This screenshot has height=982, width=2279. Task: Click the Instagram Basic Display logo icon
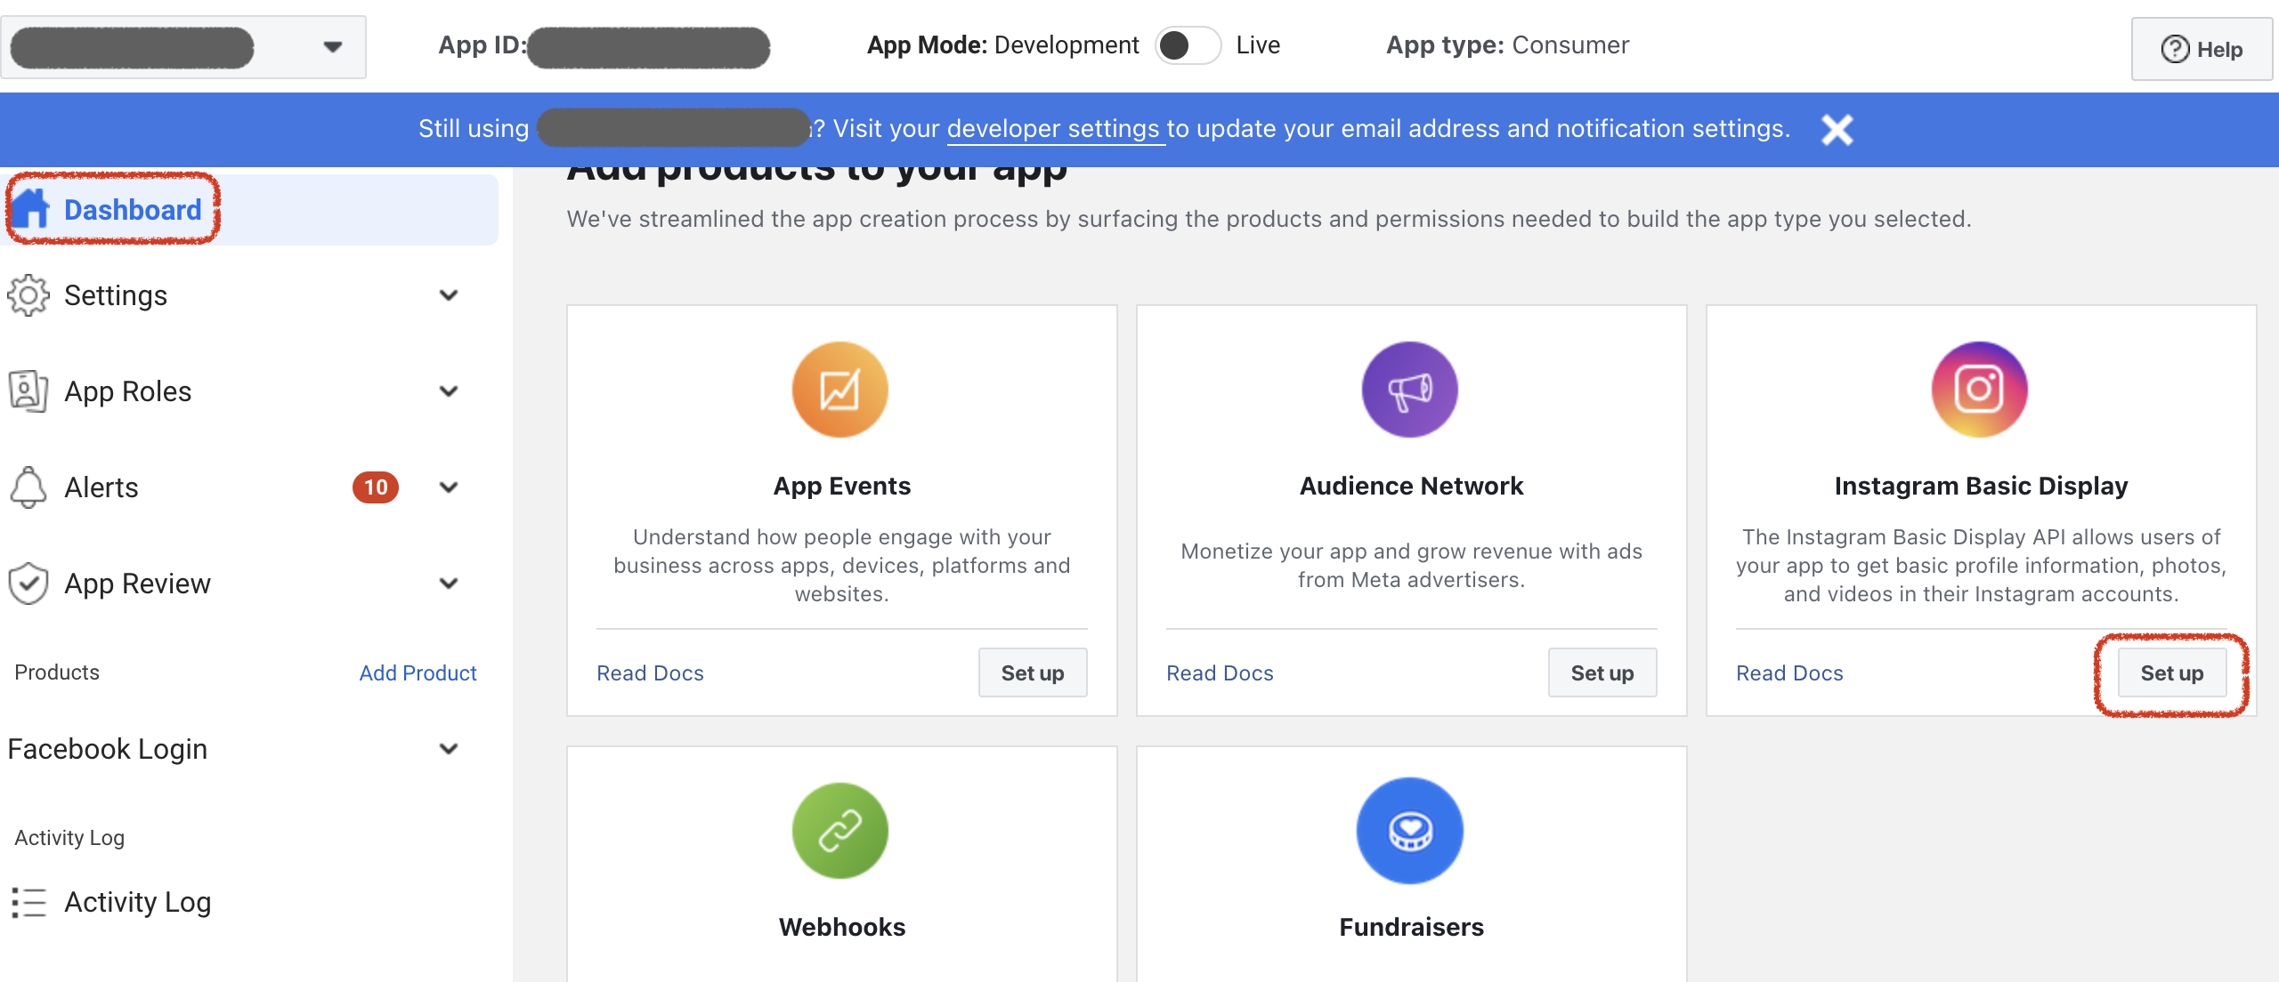(1980, 390)
